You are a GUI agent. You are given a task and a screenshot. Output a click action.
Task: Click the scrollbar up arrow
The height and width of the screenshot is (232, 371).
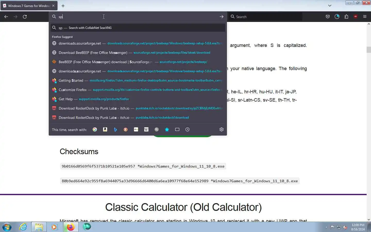click(369, 24)
